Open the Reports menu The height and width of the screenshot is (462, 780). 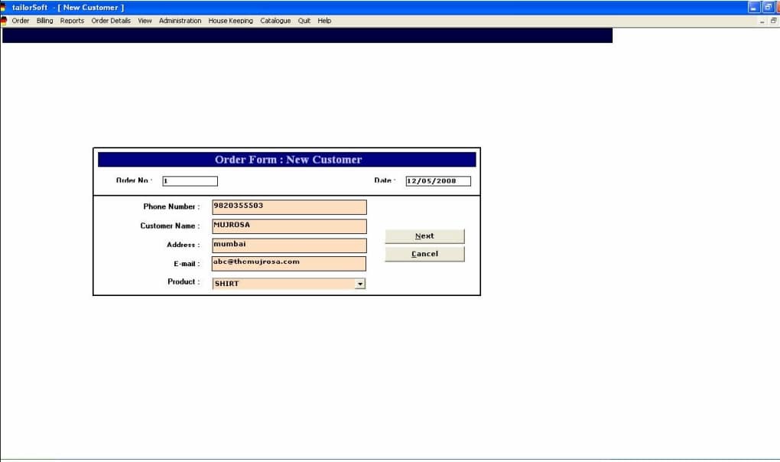click(72, 21)
